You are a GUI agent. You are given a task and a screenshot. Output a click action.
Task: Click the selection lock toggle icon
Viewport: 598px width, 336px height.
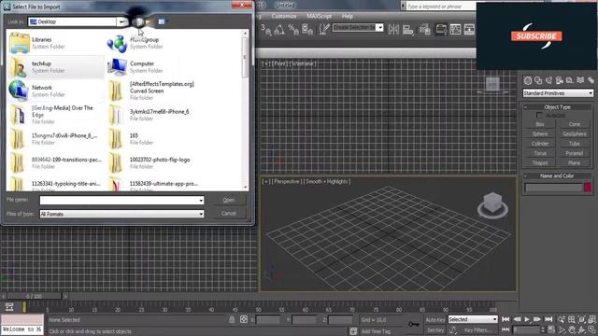pos(232,319)
